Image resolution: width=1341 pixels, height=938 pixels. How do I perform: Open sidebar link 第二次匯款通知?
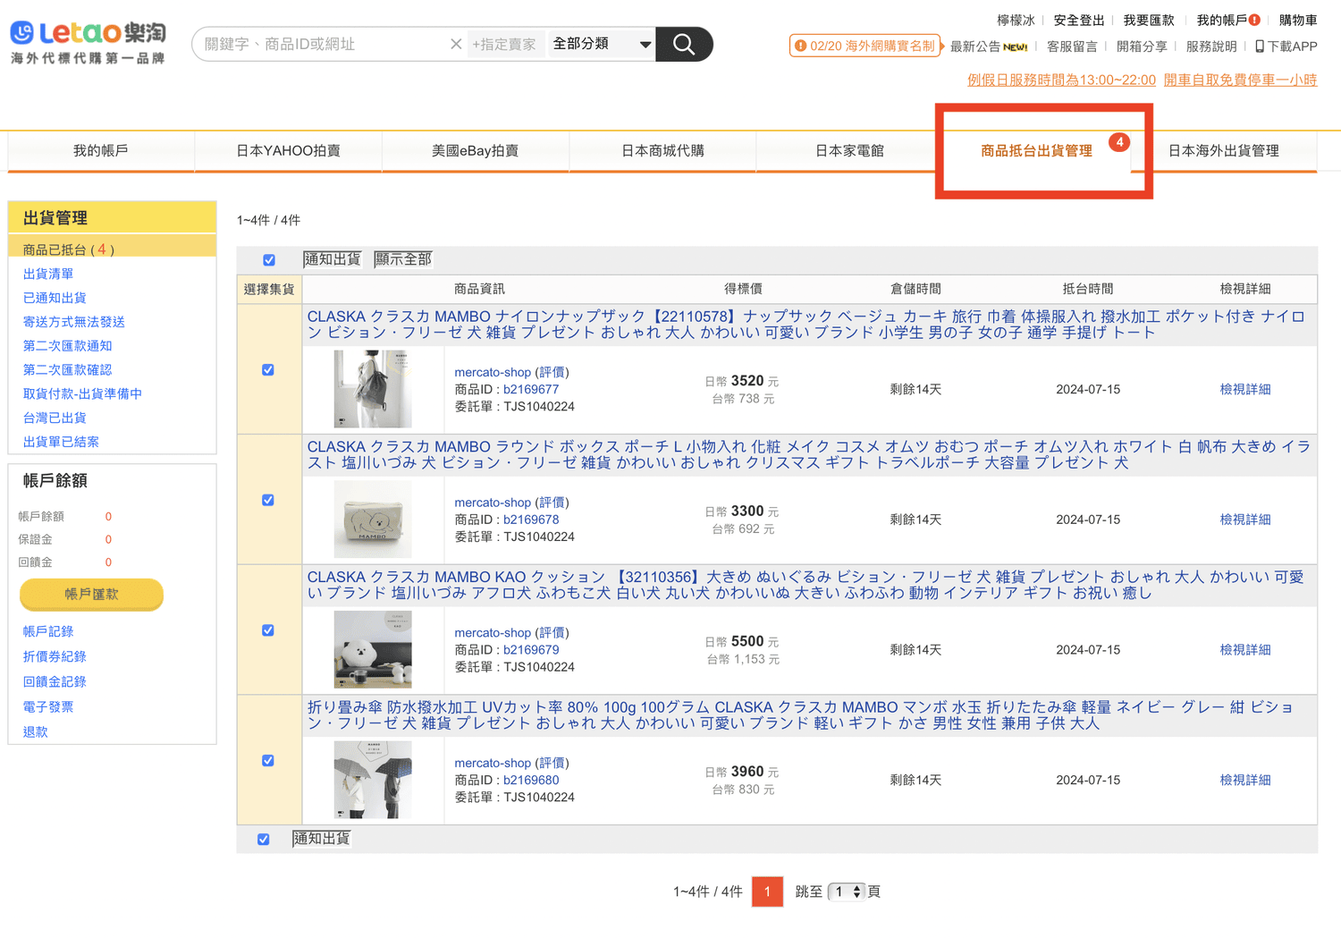pos(68,346)
